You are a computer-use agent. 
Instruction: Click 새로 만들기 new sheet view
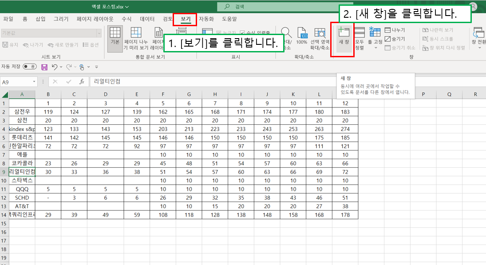point(63,45)
